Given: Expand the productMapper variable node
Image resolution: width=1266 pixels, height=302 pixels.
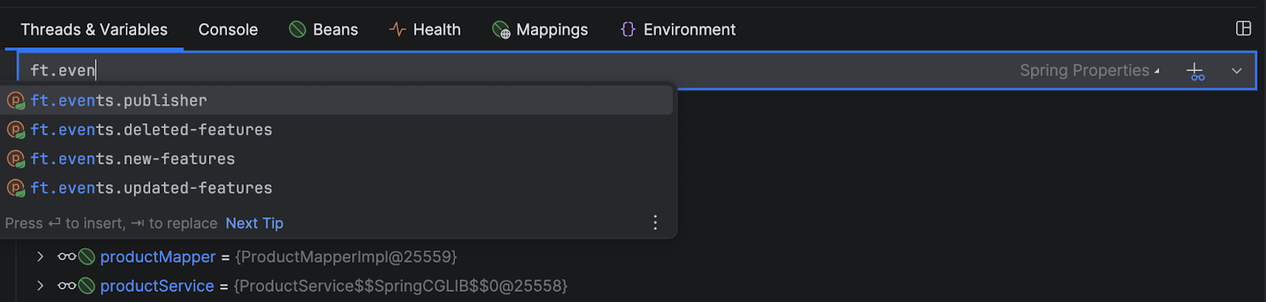Looking at the screenshot, I should point(40,257).
